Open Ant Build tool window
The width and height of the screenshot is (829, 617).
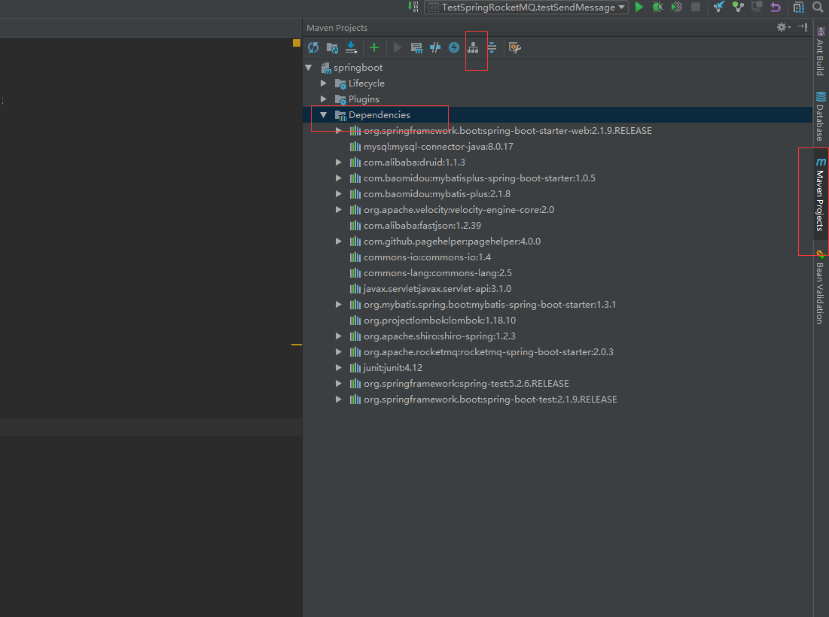[821, 50]
